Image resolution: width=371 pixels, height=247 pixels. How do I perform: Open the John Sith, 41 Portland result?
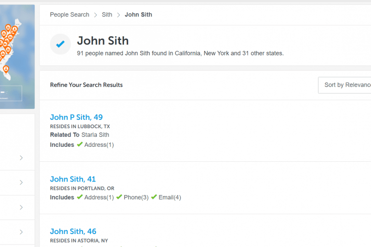click(73, 179)
